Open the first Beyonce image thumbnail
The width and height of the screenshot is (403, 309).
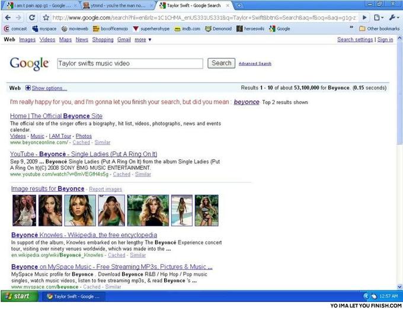24,211
